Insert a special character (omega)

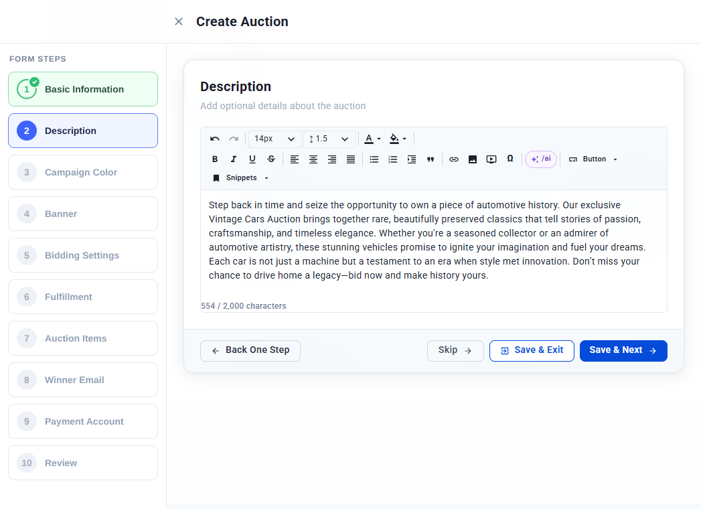[510, 159]
